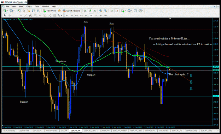Switch to the GOLD,Daily chart tab
Viewport: 221px width, 134px height.
click(x=163, y=130)
